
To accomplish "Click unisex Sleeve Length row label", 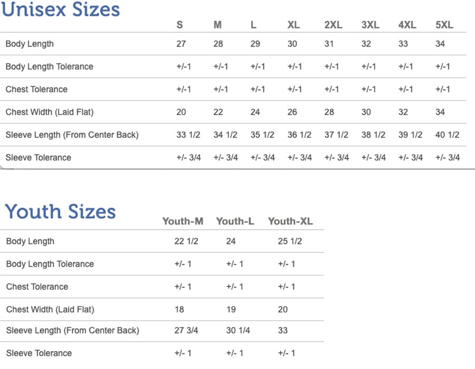I will click(x=72, y=135).
